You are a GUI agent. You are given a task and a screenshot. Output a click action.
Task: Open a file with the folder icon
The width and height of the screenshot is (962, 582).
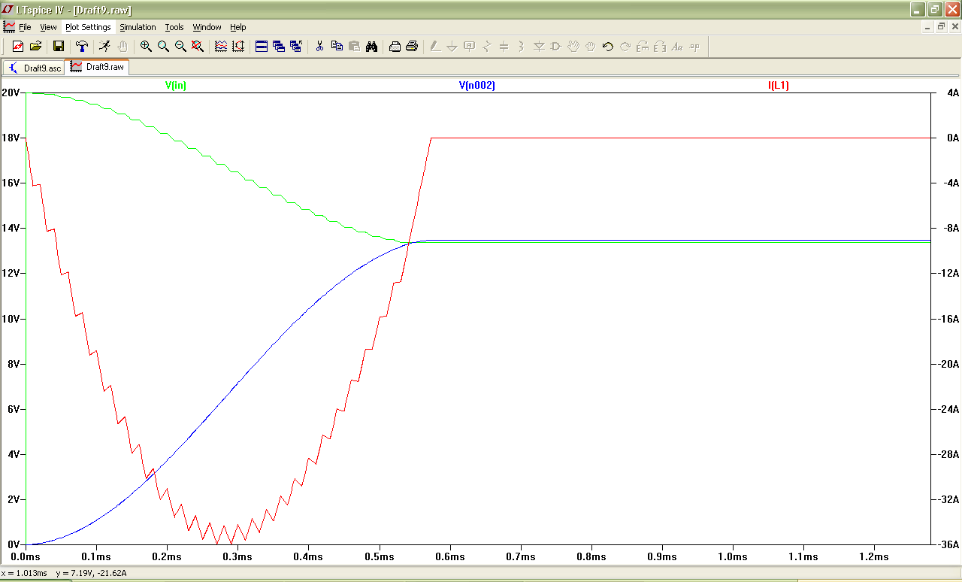pos(35,47)
